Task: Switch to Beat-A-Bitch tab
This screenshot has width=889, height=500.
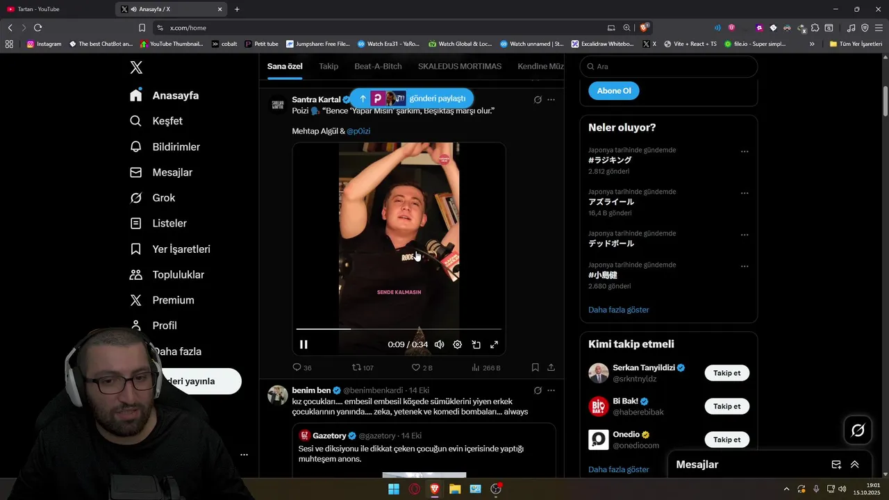Action: (x=378, y=66)
